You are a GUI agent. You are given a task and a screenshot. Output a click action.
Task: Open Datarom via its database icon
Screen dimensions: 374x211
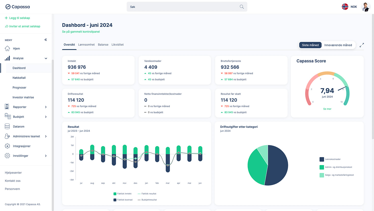(x=7, y=126)
